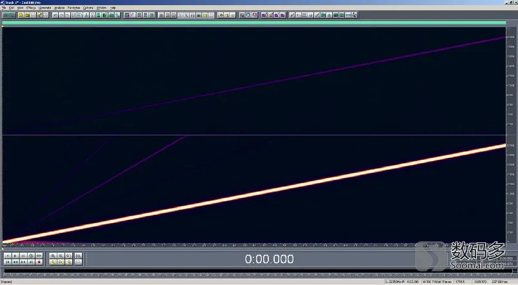
Task: Click the red Record button
Action: [39, 262]
